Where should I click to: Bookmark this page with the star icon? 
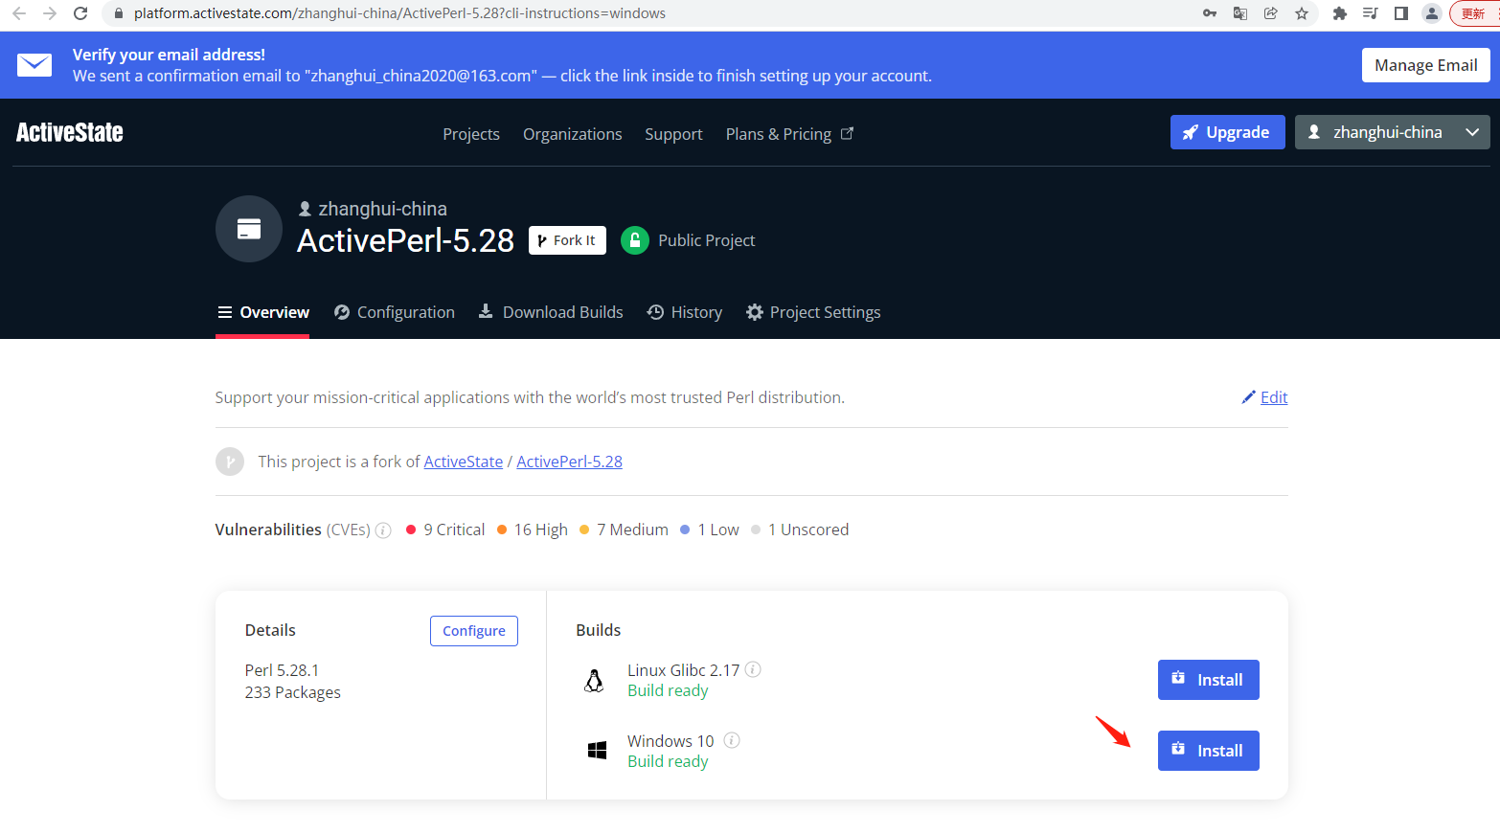coord(1302,13)
